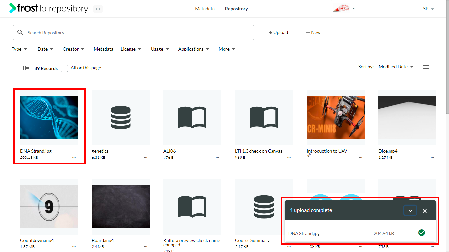Click the link icon under Introduction to UAV
This screenshot has width=449, height=252.
click(309, 155)
